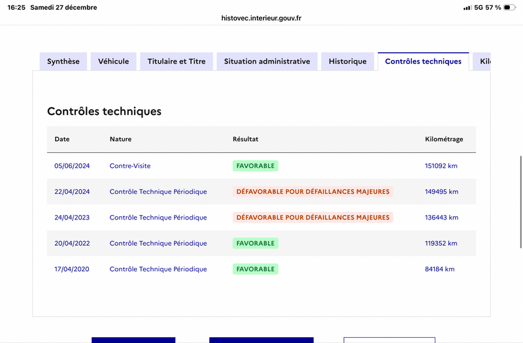Tap the 16:25 clock in status bar
The height and width of the screenshot is (343, 523).
(x=18, y=8)
